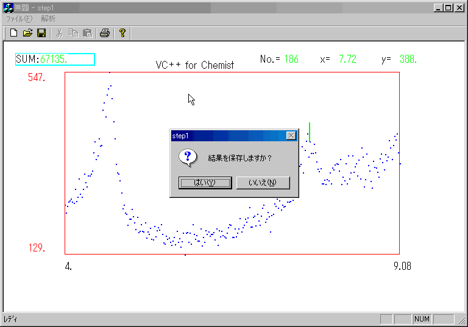
Task: Click the window resize grip corner
Action: tap(461, 320)
